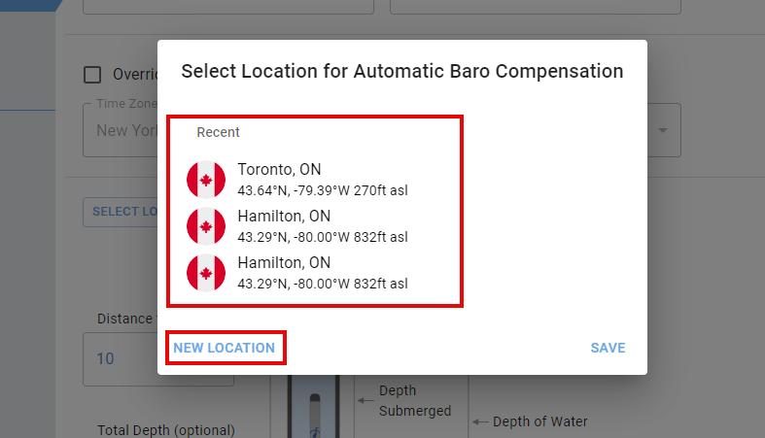Screen dimensions: 765x438
Task: Toggle the Override checkbox
Action: (92, 75)
